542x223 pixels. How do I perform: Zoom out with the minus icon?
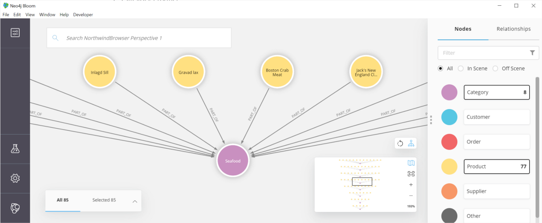click(411, 195)
